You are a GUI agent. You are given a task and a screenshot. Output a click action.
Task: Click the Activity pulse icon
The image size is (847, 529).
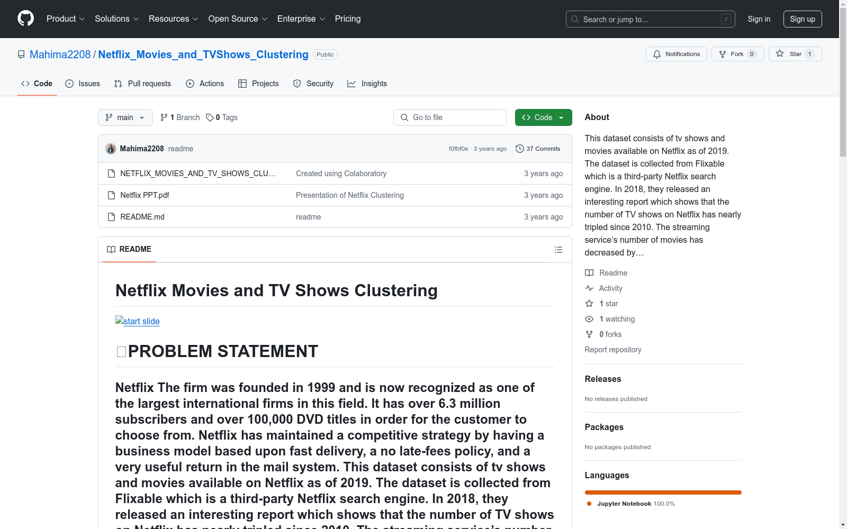coord(589,288)
